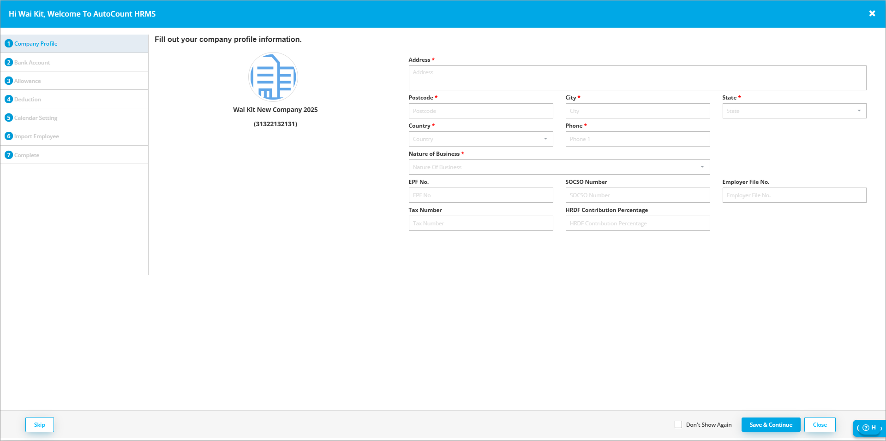886x441 pixels.
Task: Click the Skip button
Action: click(40, 424)
